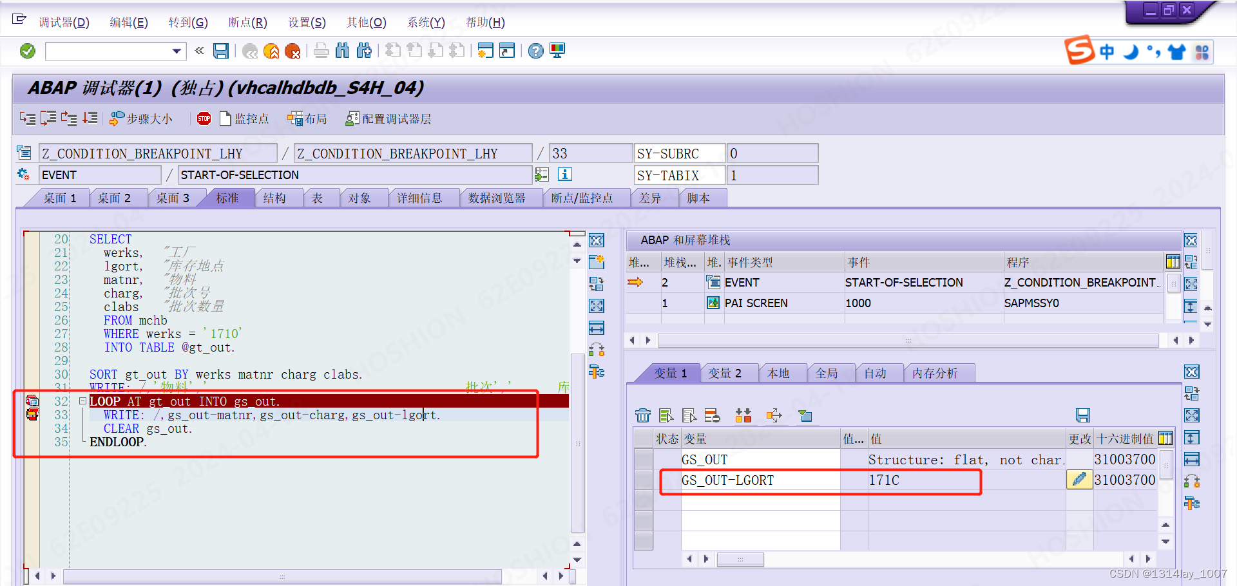1237x586 pixels.
Task: Click the Create New Session icon
Action: (486, 51)
